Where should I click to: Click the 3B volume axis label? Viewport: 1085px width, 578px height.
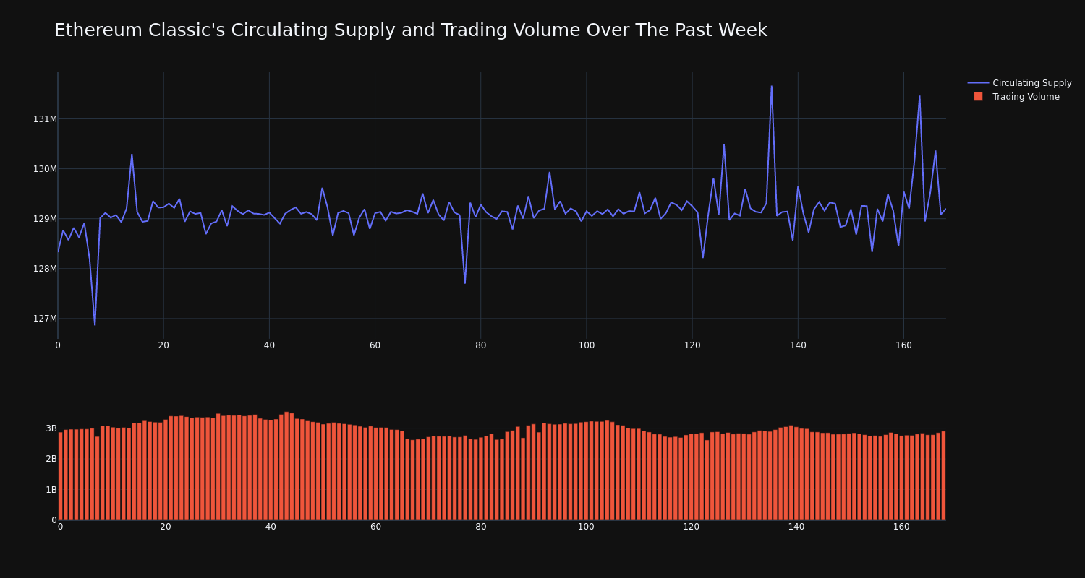click(x=51, y=428)
